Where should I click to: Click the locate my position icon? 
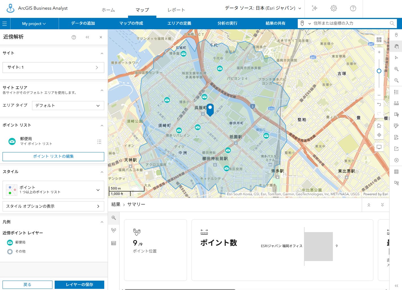[379, 135]
